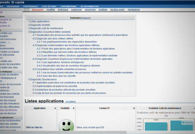Click modifier next to Listes applications heading

(71, 102)
